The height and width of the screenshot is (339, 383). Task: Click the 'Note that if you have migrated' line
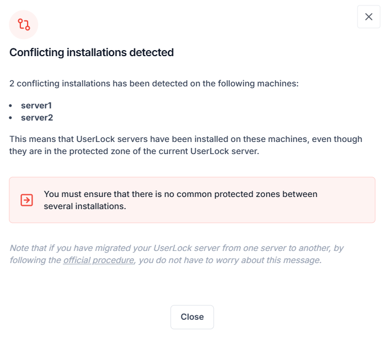tap(176, 248)
